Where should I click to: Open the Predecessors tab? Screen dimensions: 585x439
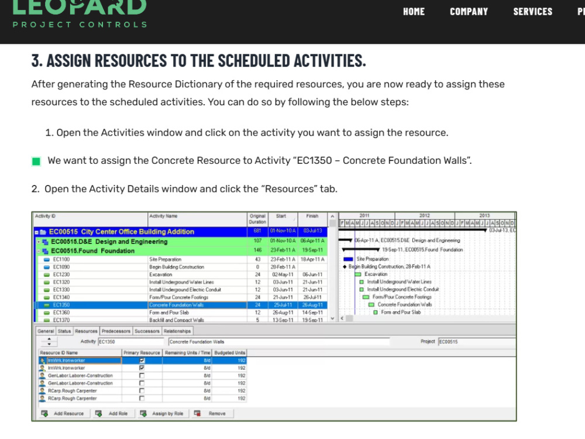click(116, 331)
